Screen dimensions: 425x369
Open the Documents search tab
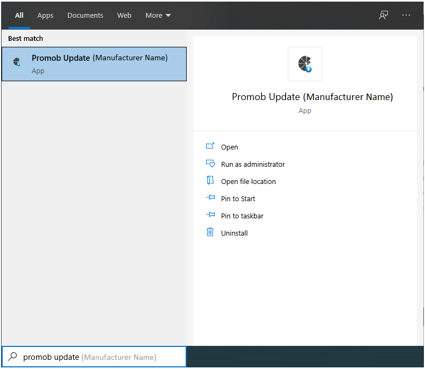pos(85,16)
